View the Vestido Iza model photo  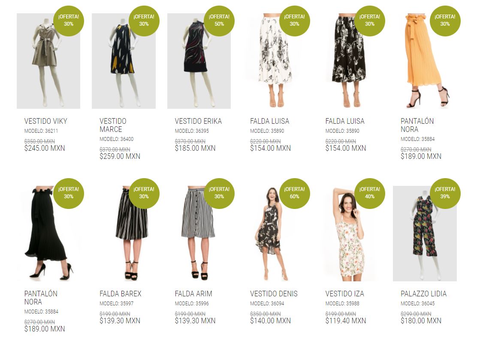pos(350,233)
